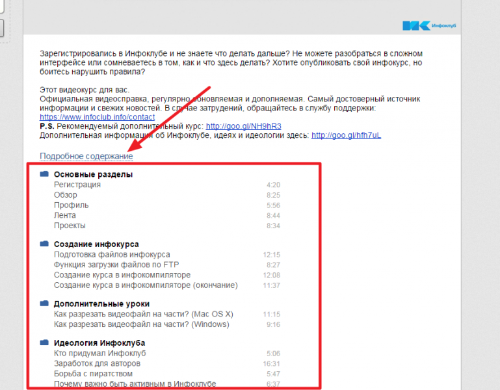The image size is (500, 390).
Task: Click folder icon beside Основные разделы
Action: [x=44, y=174]
